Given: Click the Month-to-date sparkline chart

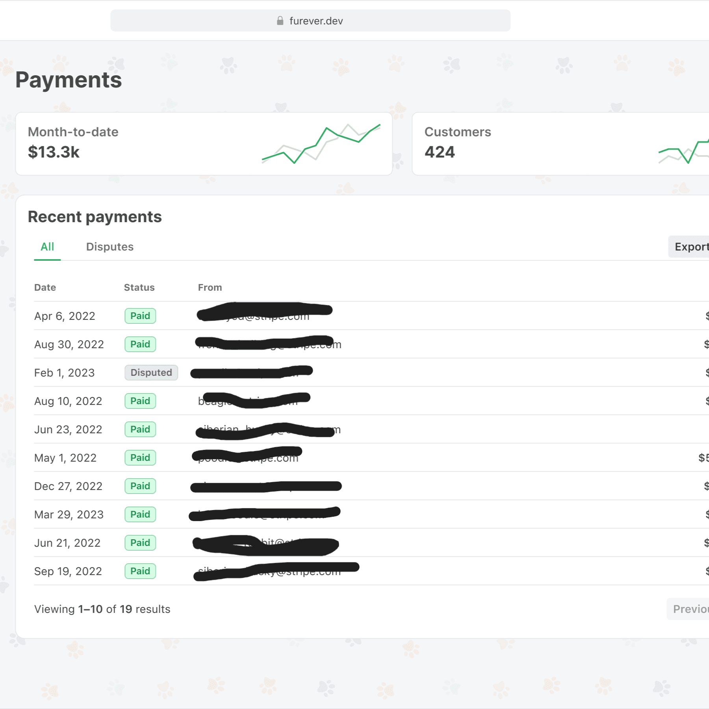Looking at the screenshot, I should [321, 144].
